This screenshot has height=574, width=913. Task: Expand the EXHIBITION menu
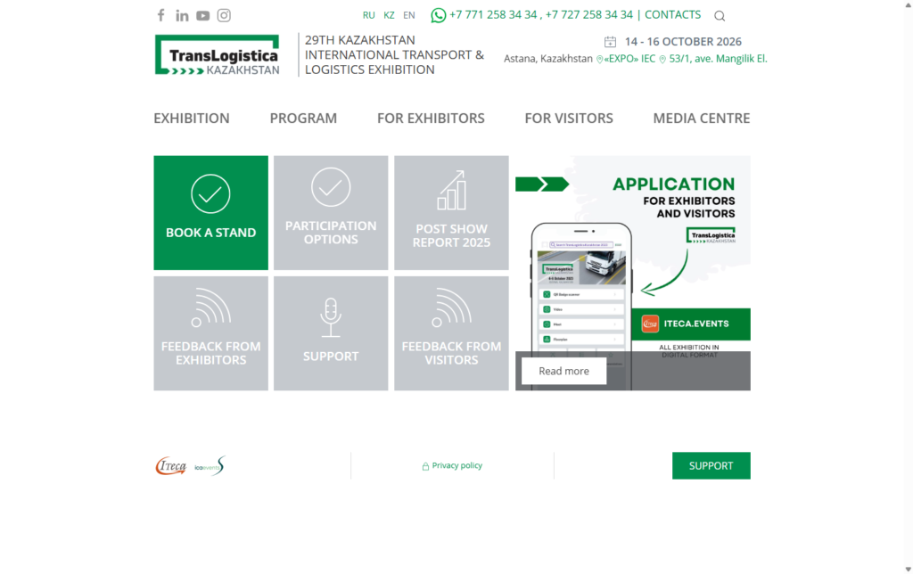click(x=192, y=118)
